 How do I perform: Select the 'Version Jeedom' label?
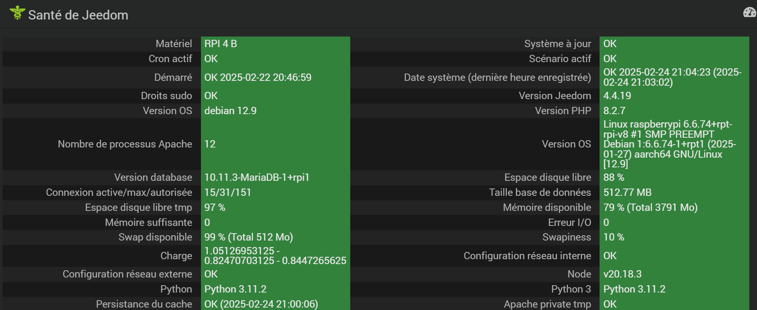[x=555, y=95]
